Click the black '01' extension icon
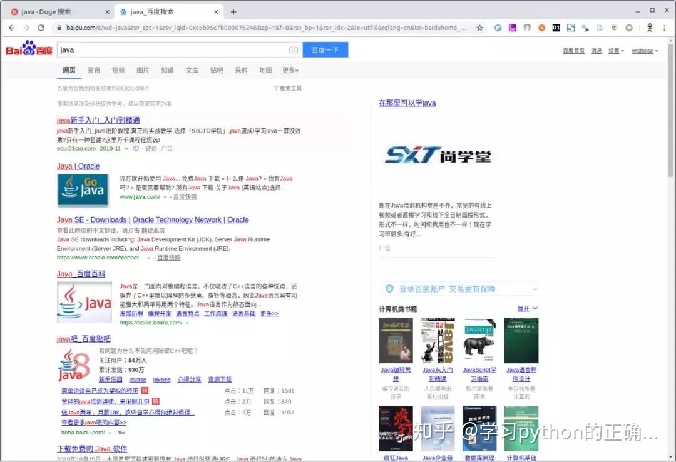676x462 pixels. tap(556, 28)
